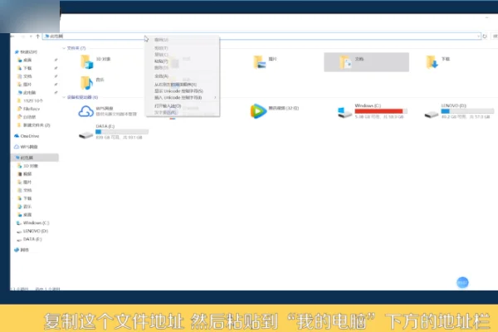
Task: Select the highlighted 此电脑 node in sidebar
Action: pyautogui.click(x=35, y=158)
